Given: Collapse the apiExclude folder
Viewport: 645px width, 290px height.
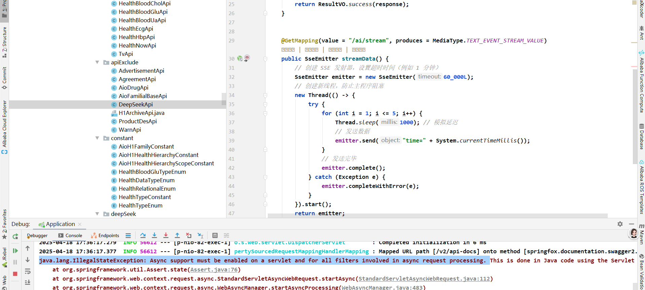Looking at the screenshot, I should [x=97, y=62].
